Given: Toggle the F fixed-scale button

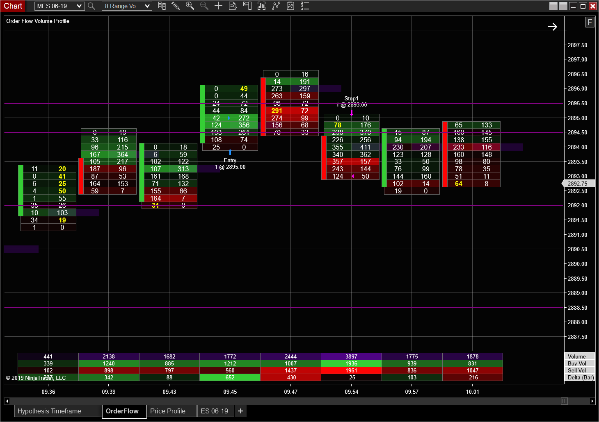Looking at the screenshot, I should [x=590, y=22].
